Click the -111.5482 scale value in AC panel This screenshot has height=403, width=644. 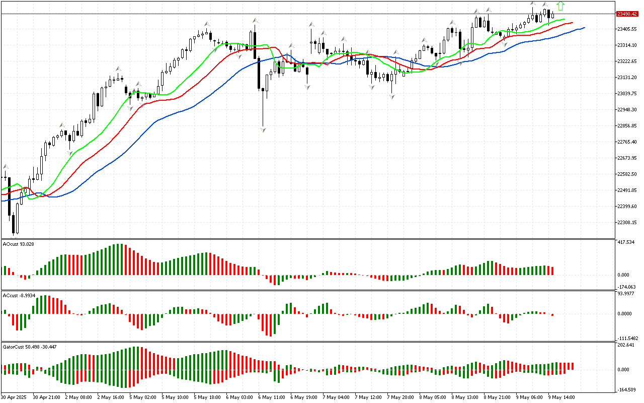628,339
